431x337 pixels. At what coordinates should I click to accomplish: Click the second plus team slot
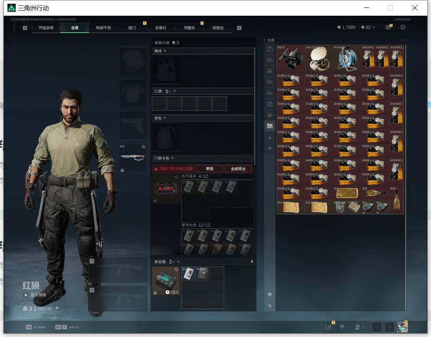pos(389,327)
